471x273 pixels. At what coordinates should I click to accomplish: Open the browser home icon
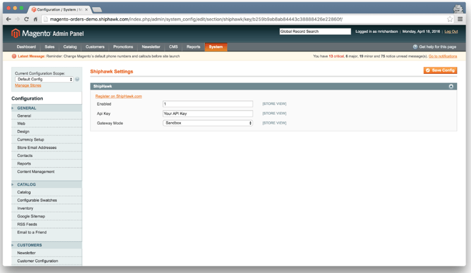[35, 19]
